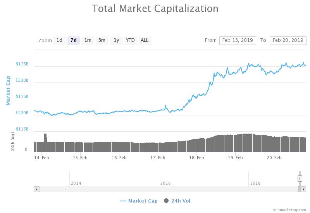Click the To date field

pyautogui.click(x=288, y=41)
